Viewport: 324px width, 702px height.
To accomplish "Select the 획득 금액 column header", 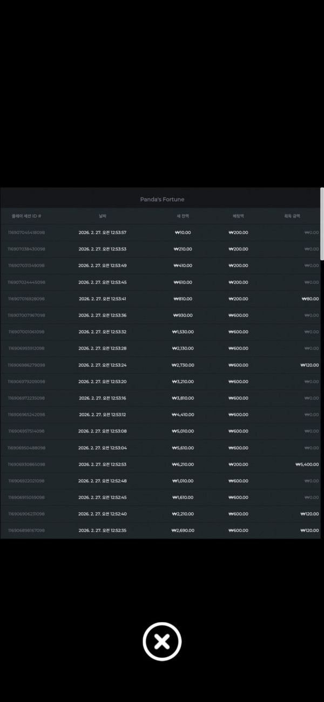I will 293,216.
